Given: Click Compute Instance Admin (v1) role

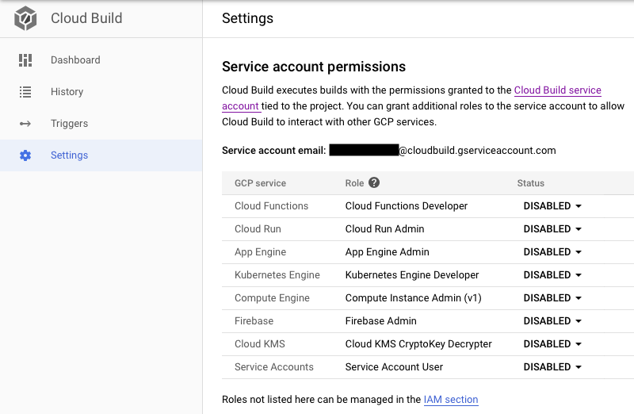Looking at the screenshot, I should tap(413, 298).
